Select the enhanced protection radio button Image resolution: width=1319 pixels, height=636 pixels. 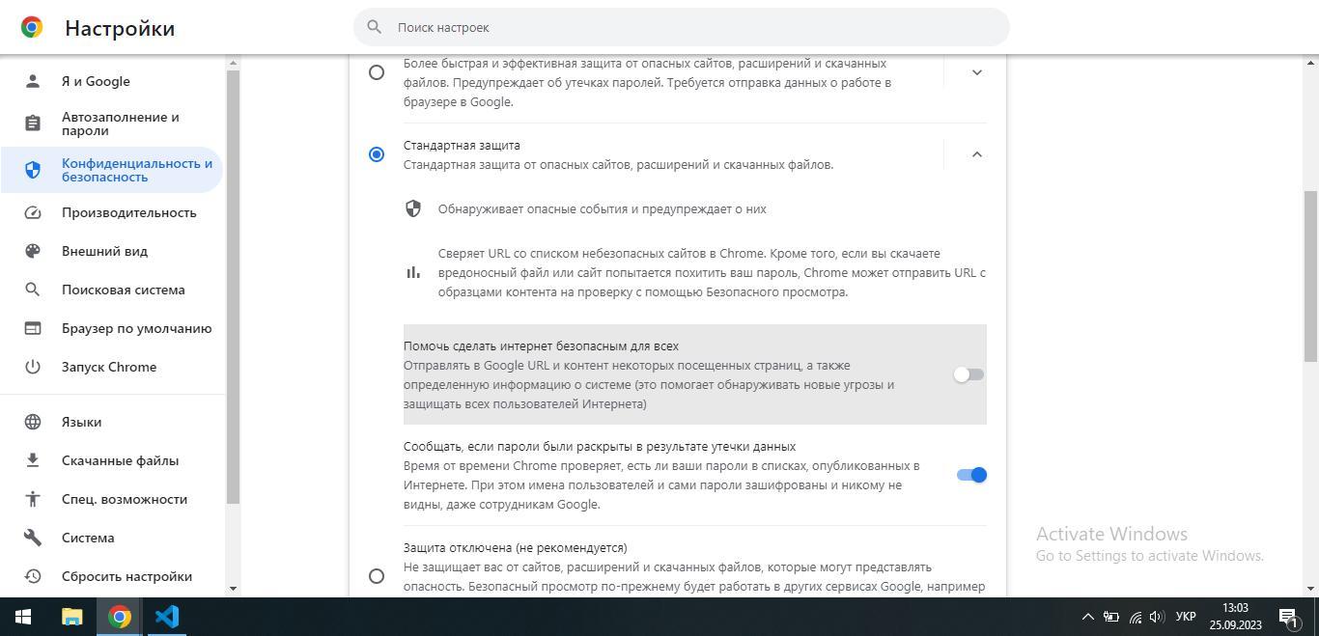pyautogui.click(x=377, y=72)
